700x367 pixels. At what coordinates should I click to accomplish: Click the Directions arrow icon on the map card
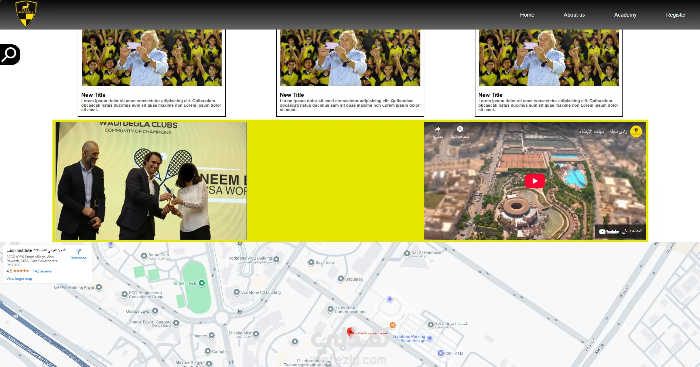(79, 251)
